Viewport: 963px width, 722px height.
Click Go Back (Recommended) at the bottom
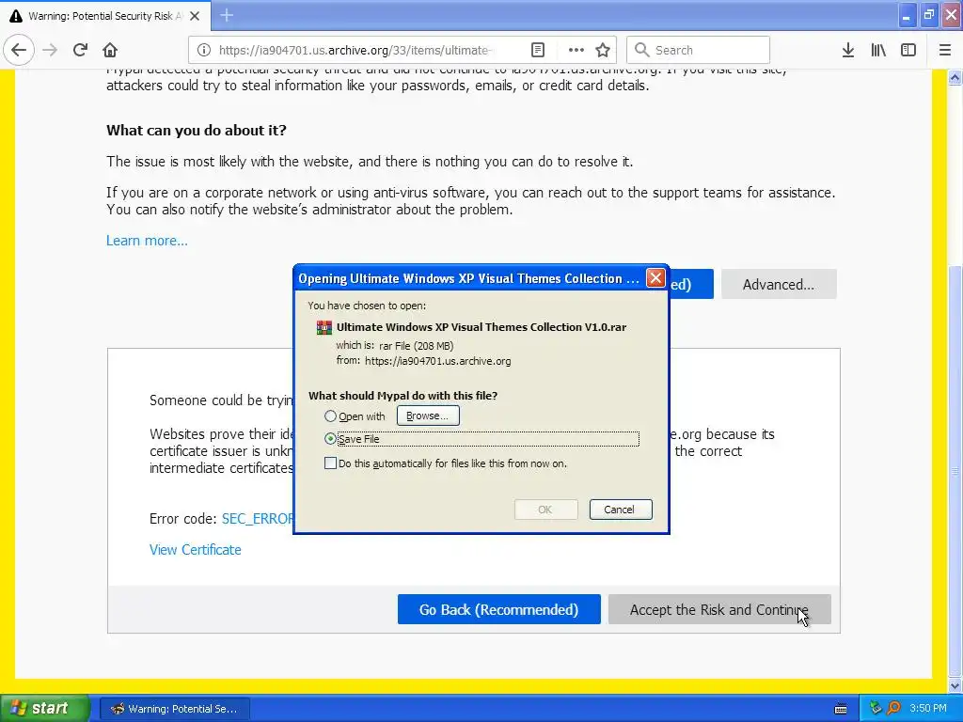tap(498, 609)
